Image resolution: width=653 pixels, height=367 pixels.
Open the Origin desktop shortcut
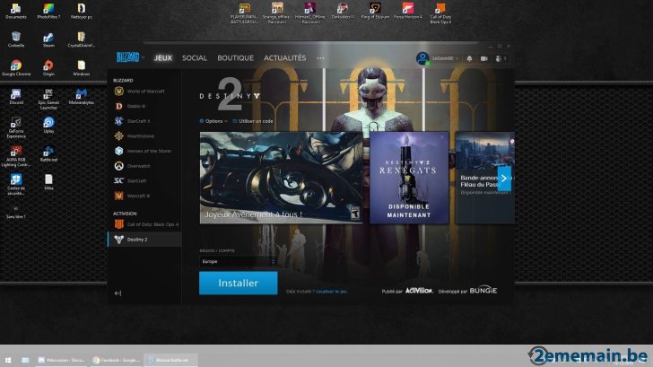[48, 68]
